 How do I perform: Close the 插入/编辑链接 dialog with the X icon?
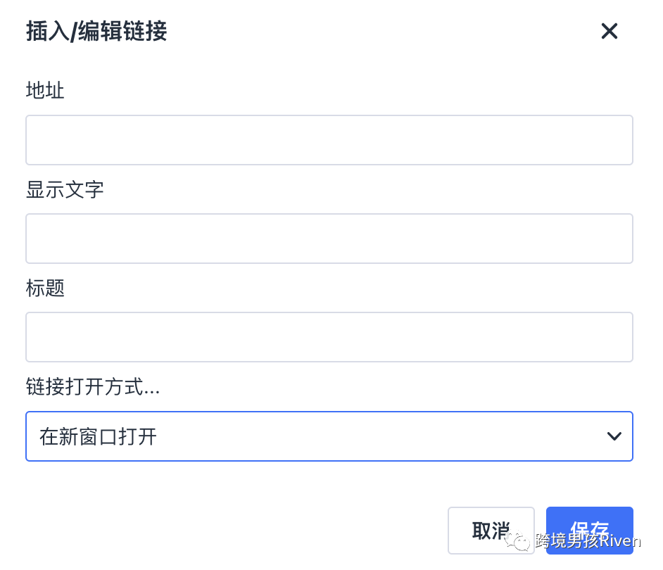(x=609, y=31)
